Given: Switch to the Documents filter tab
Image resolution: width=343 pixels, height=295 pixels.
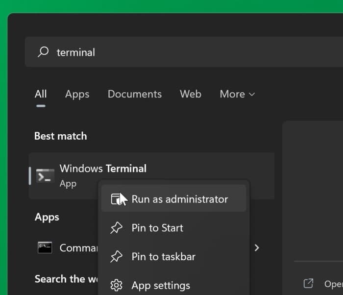Looking at the screenshot, I should (x=135, y=94).
